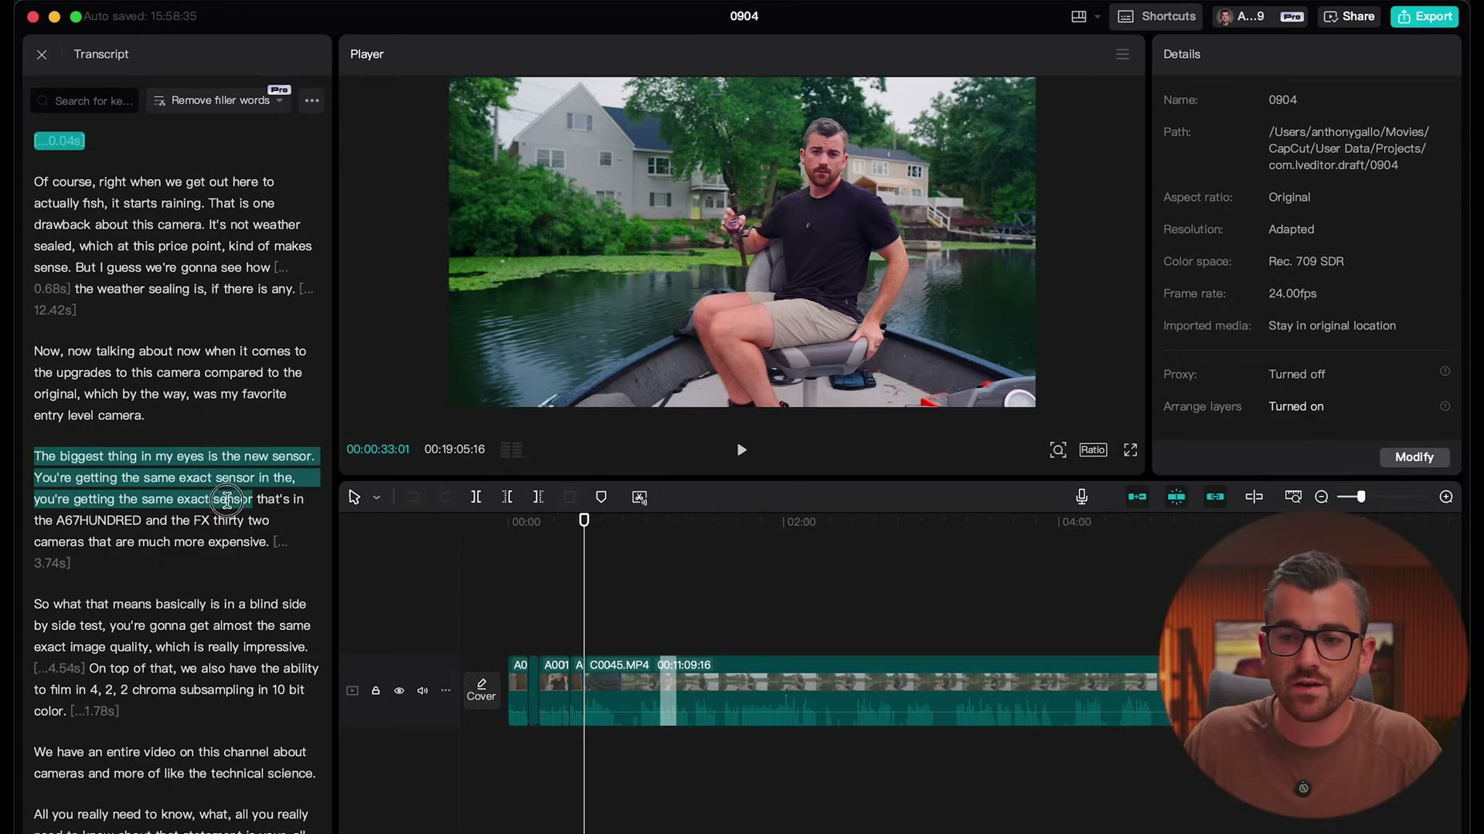Toggle clip linkage option
Image resolution: width=1484 pixels, height=834 pixels.
pos(1215,497)
